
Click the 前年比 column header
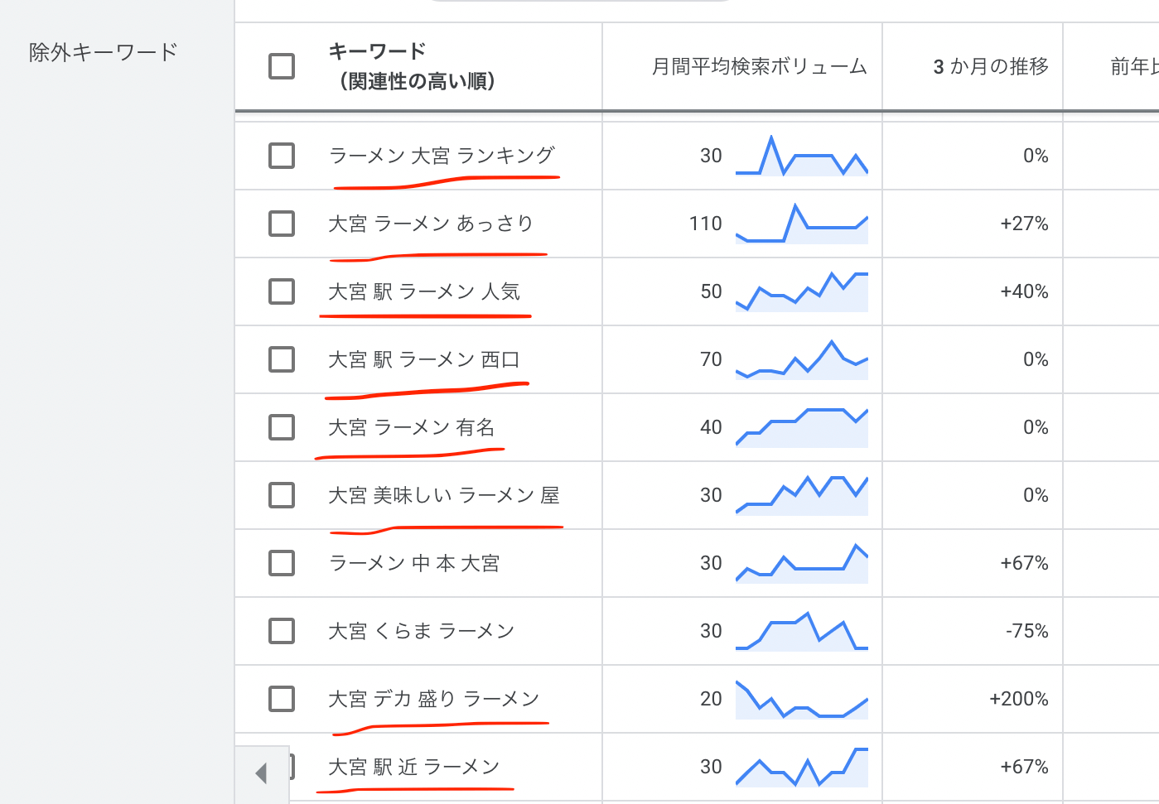click(1133, 66)
